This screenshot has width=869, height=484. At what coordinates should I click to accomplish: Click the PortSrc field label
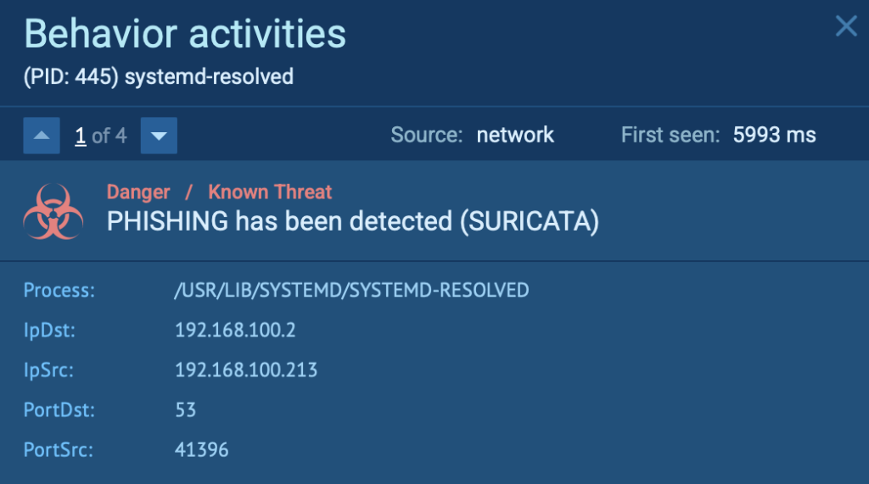tap(58, 449)
